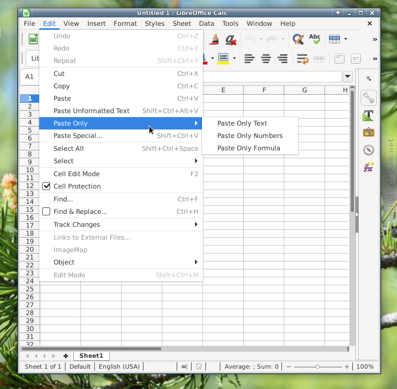Click the insert mode status bar icon
397x389 pixels.
[184, 367]
